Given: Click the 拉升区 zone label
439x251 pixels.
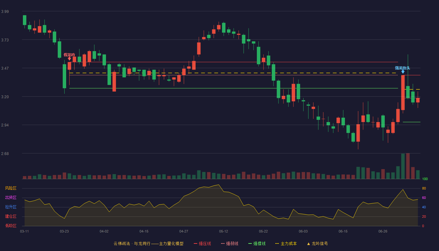Looking at the screenshot, I should [x=11, y=207].
